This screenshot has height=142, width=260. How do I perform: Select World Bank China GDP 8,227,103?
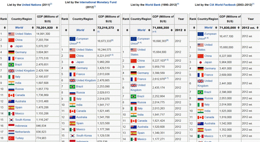tap(158, 61)
